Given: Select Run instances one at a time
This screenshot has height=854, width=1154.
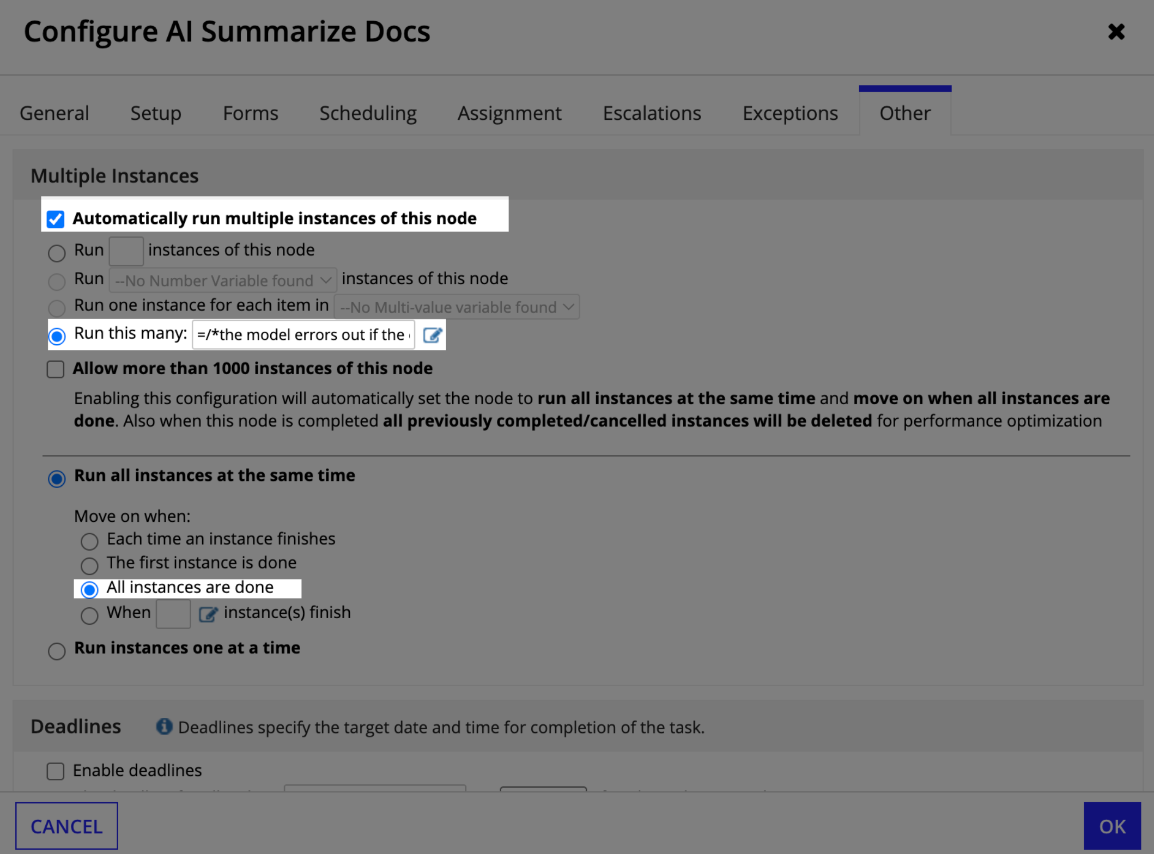Looking at the screenshot, I should click(57, 651).
